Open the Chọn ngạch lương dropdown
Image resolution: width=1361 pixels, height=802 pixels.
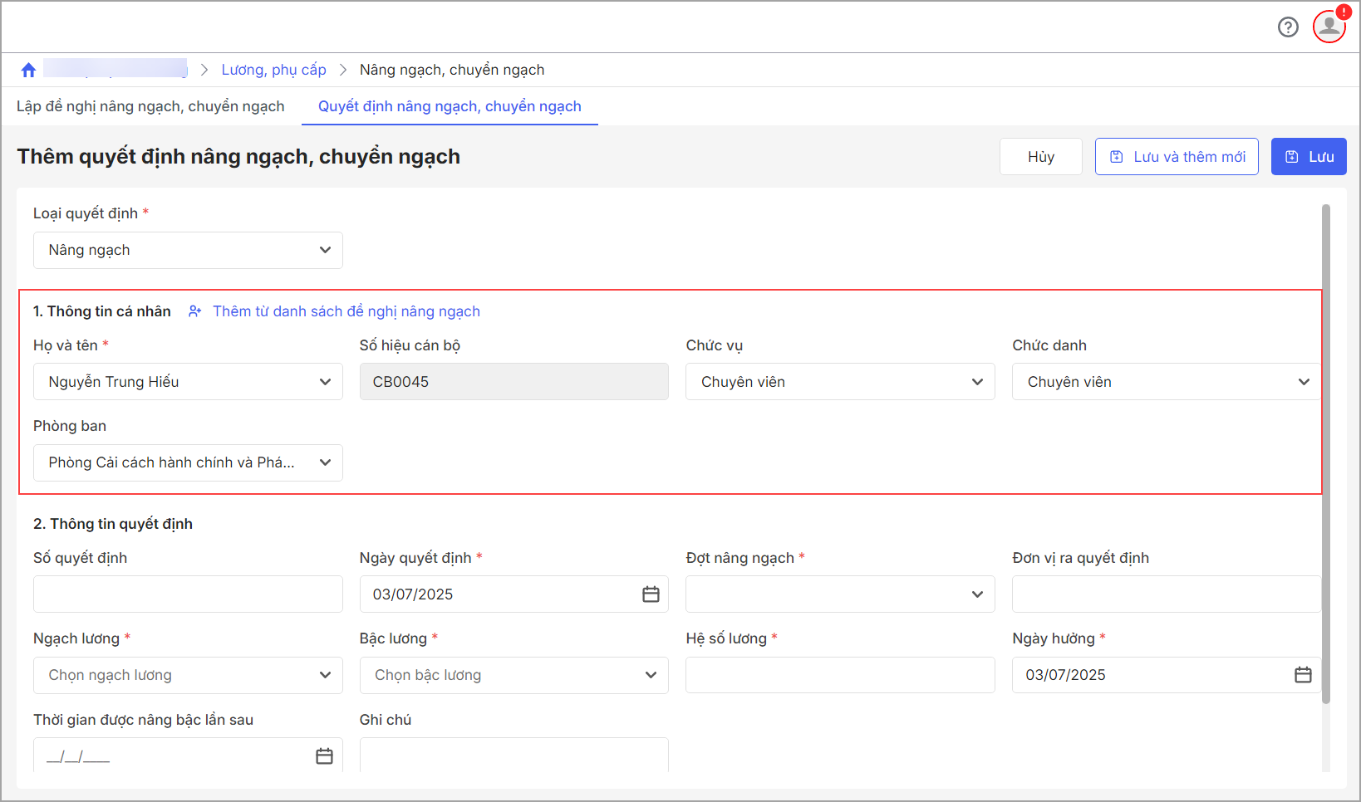click(188, 675)
